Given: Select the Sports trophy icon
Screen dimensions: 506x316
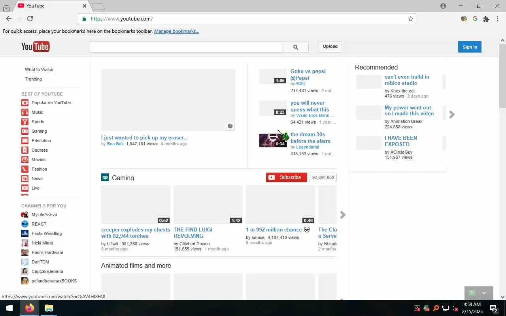Looking at the screenshot, I should 25,122.
